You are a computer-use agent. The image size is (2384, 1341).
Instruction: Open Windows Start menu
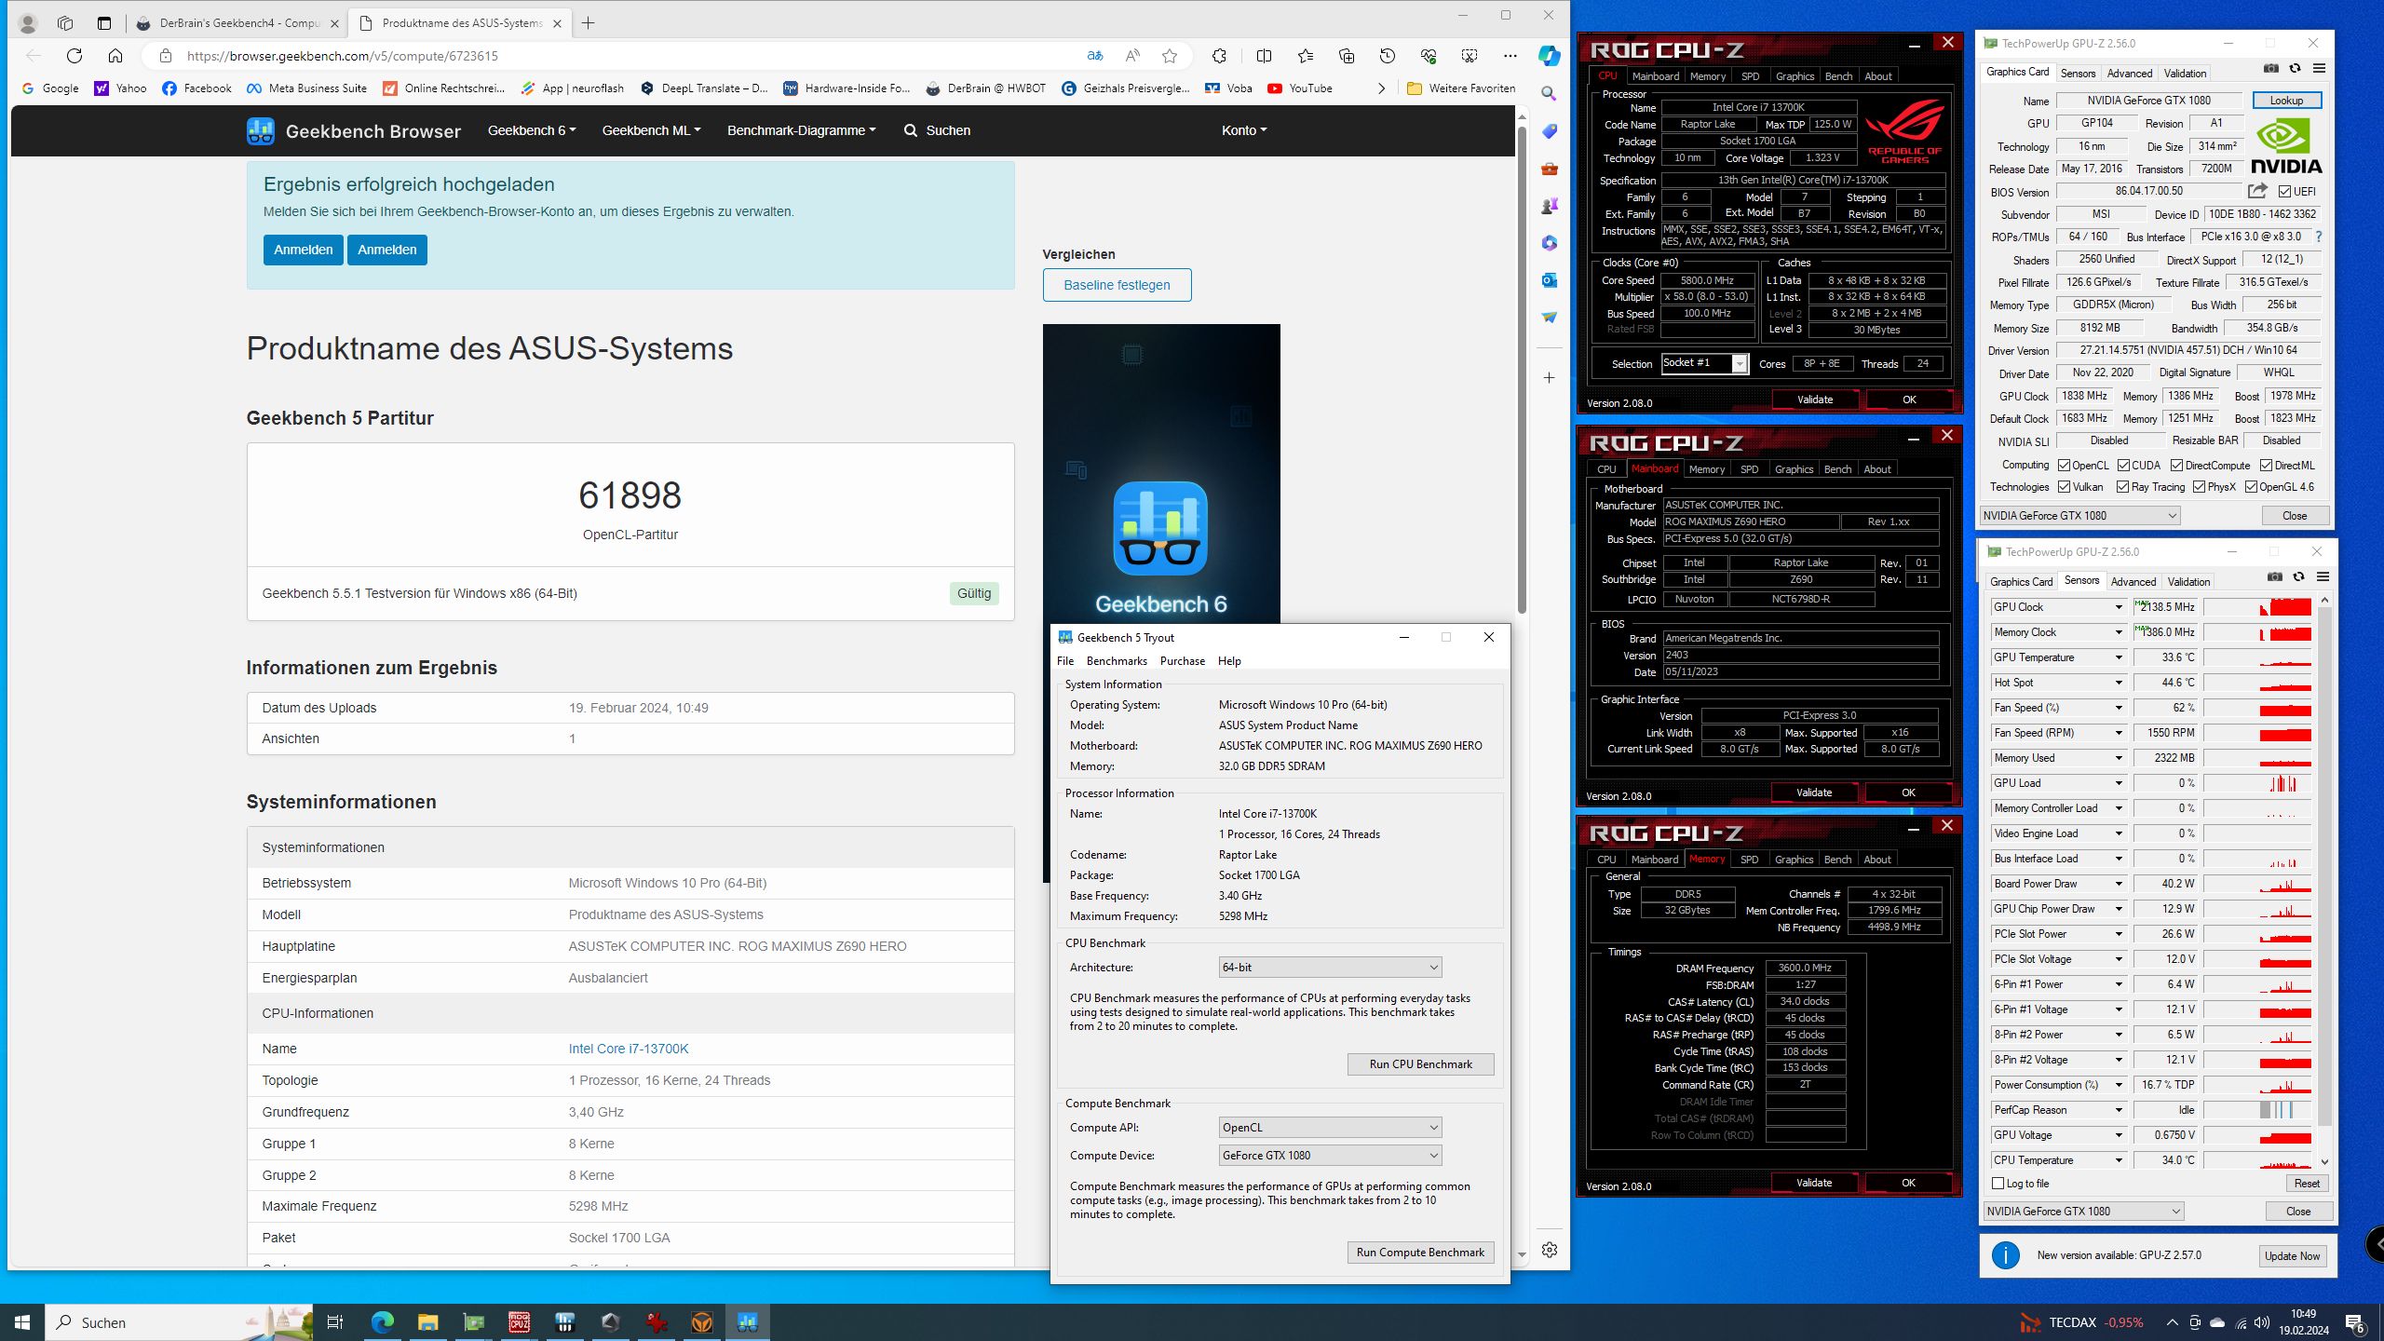(22, 1322)
